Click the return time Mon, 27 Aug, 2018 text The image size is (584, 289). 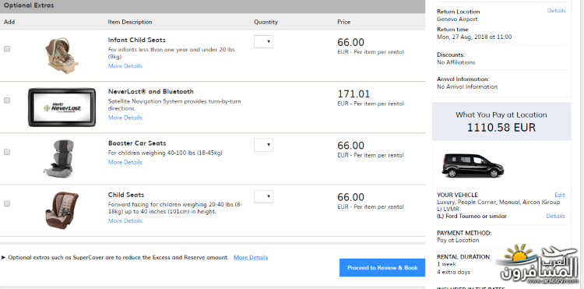tap(474, 37)
